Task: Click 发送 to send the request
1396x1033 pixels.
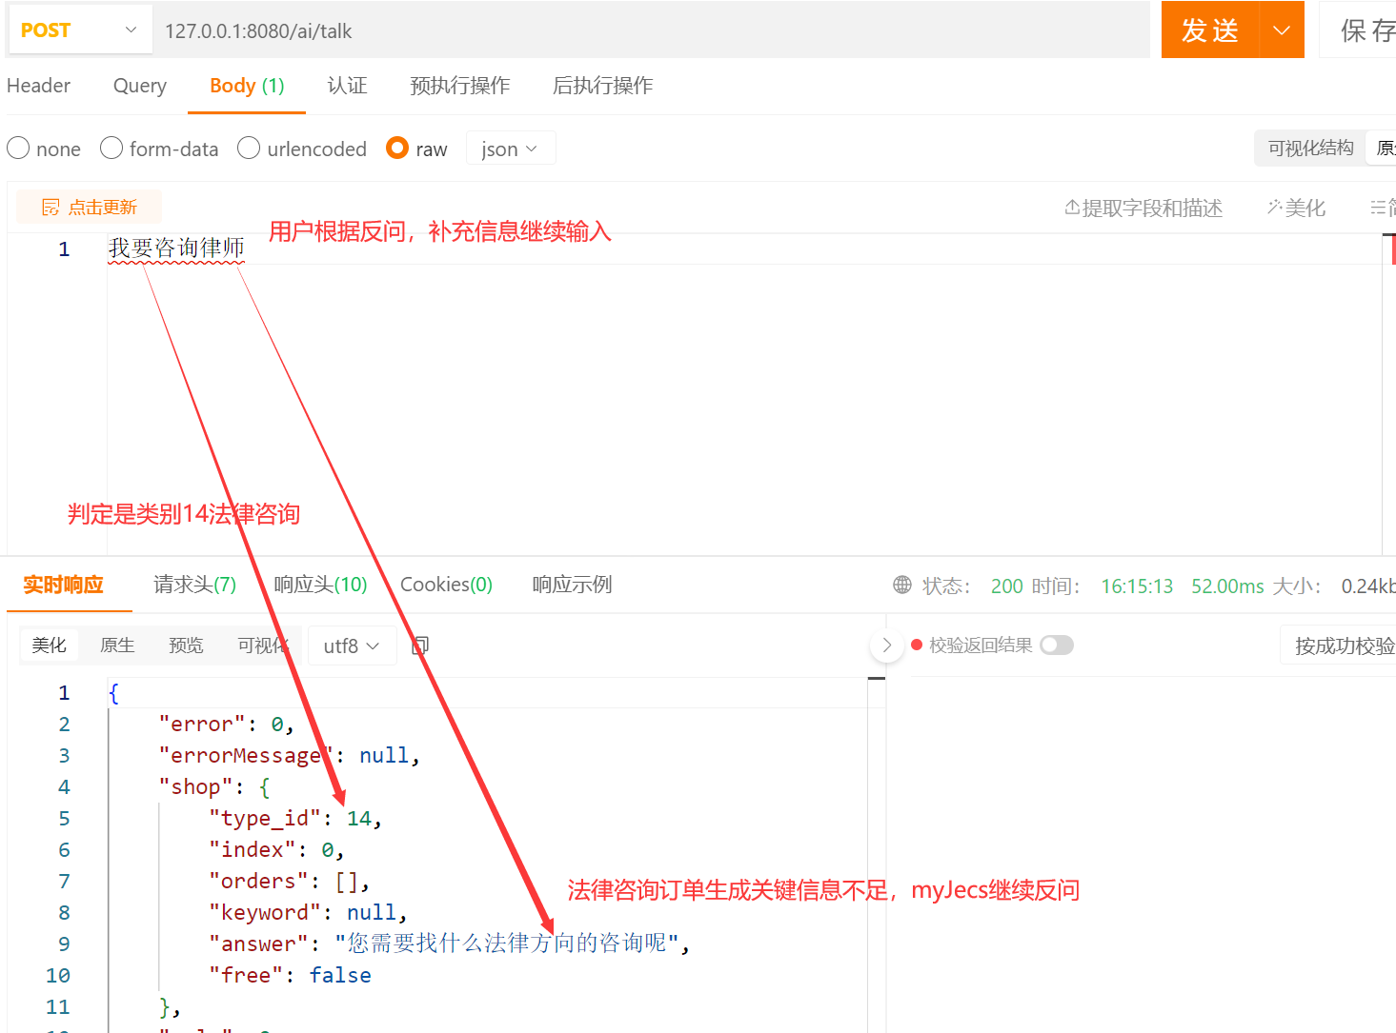Action: click(1210, 30)
